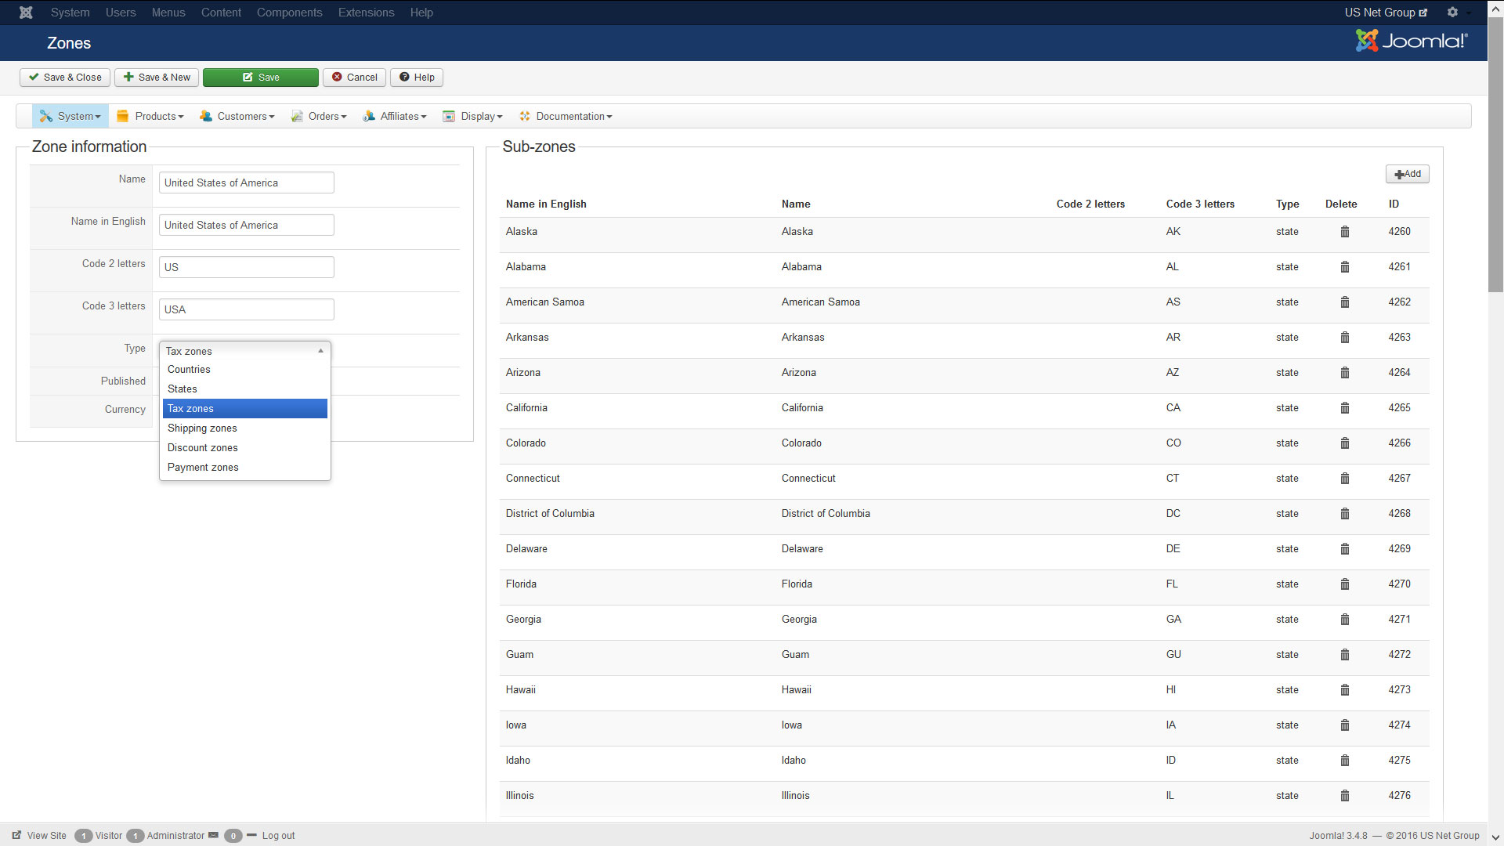This screenshot has width=1504, height=846.
Task: Remove Florida sub-zone via trash icon
Action: tap(1344, 584)
